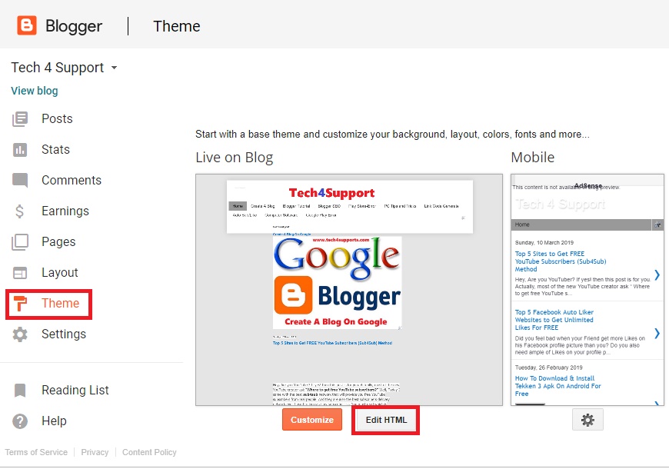This screenshot has height=469, width=669.
Task: Open arrow for Facebook Auto Liker mobile post
Action: coord(657,333)
